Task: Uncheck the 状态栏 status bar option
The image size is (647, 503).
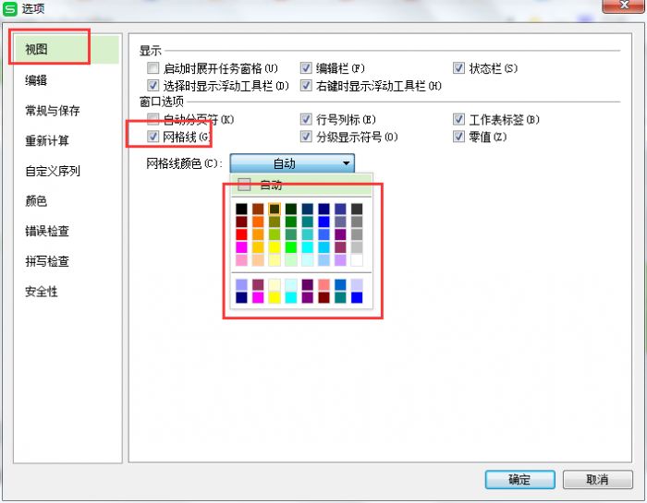Action: point(459,68)
